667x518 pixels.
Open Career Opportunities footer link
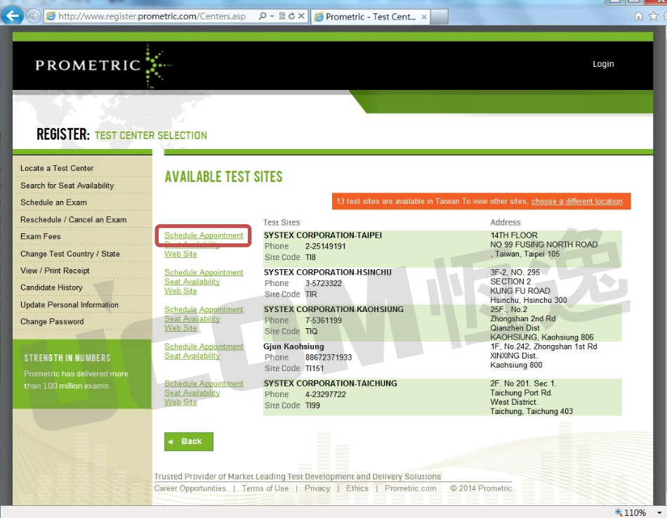tap(190, 488)
